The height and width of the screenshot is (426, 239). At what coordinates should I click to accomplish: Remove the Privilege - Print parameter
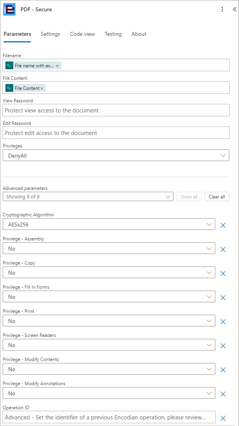click(223, 322)
